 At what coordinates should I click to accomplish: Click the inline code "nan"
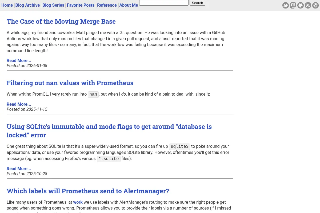(x=93, y=94)
